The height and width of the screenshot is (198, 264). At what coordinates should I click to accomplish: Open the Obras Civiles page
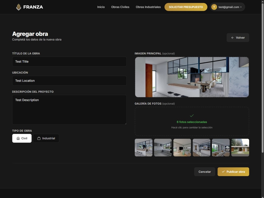pos(120,7)
